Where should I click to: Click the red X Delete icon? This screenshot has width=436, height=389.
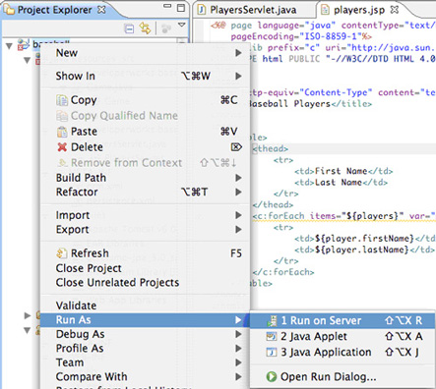click(x=62, y=147)
